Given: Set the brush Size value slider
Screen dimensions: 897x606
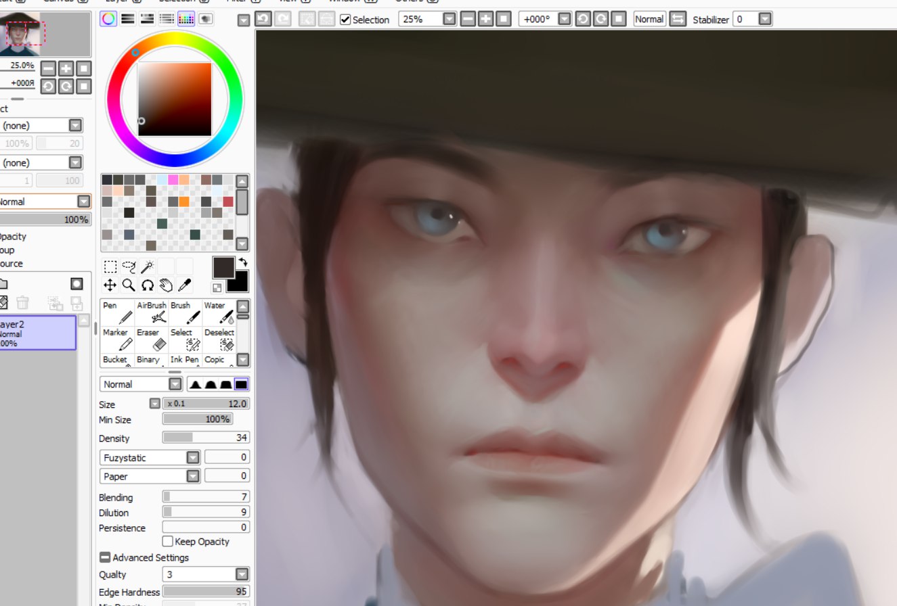Looking at the screenshot, I should [x=206, y=404].
